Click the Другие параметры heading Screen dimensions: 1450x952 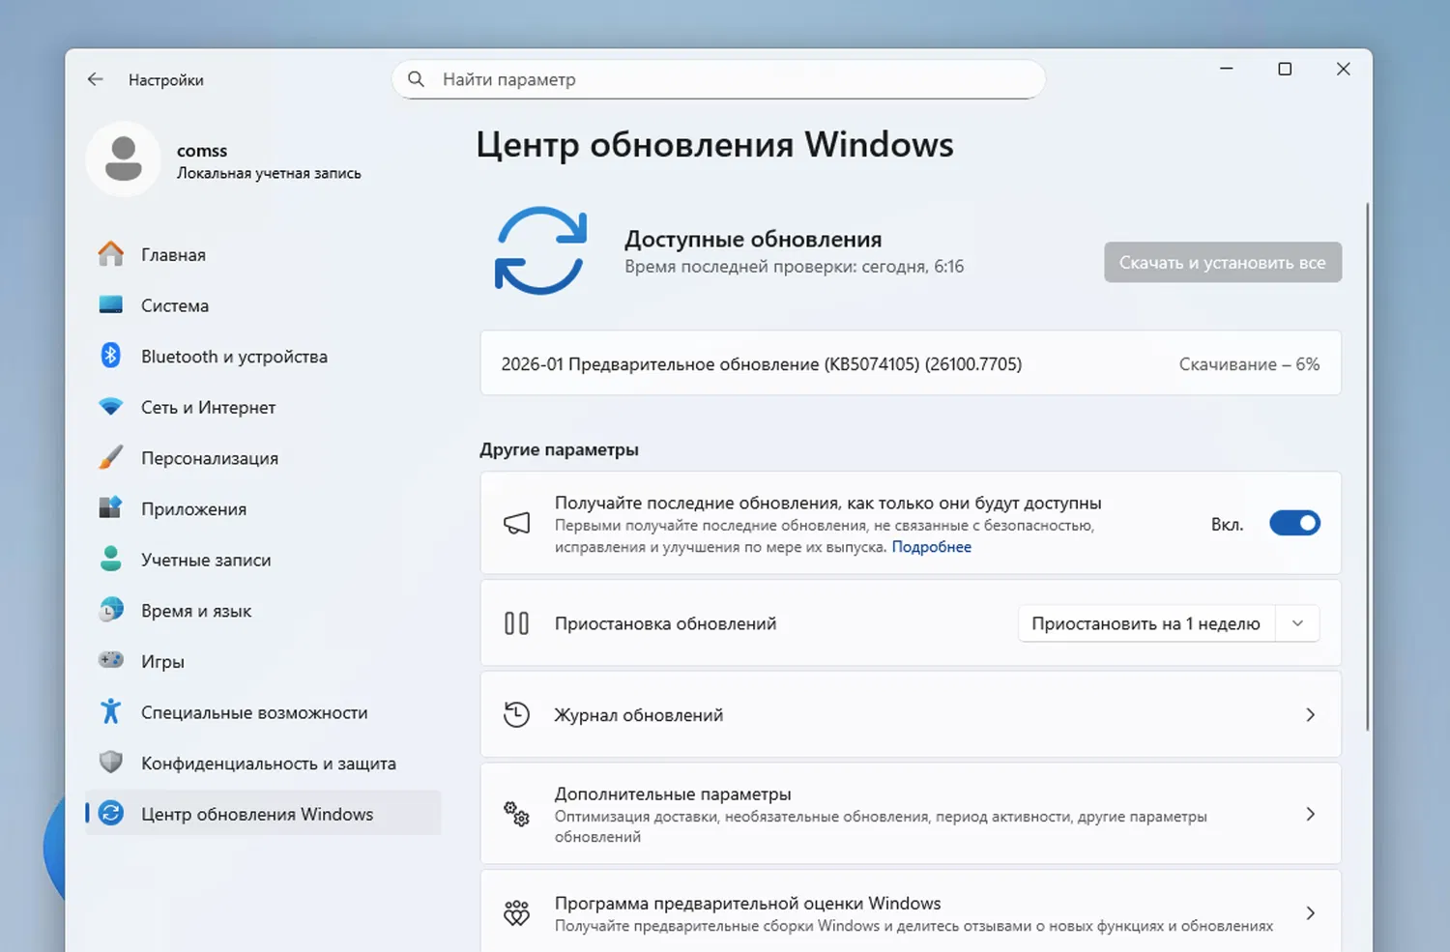click(x=559, y=449)
